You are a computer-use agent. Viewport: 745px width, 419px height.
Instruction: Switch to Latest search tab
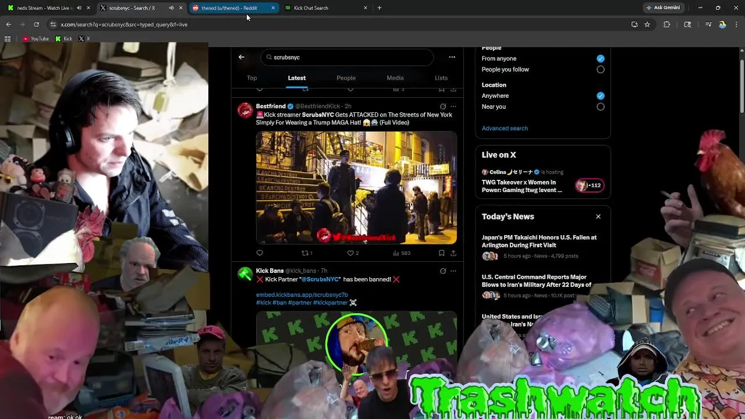coord(297,78)
